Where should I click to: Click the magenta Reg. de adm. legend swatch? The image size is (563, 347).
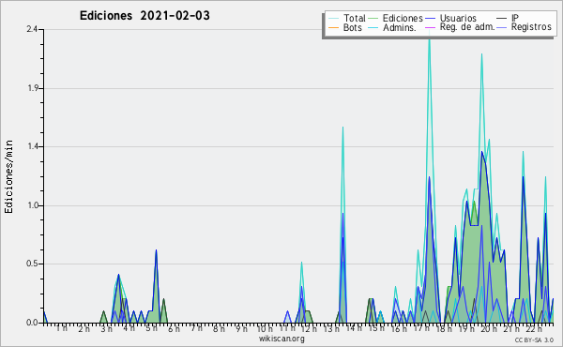coord(430,27)
